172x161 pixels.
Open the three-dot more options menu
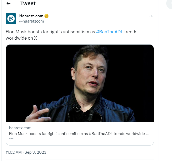[x=151, y=16]
